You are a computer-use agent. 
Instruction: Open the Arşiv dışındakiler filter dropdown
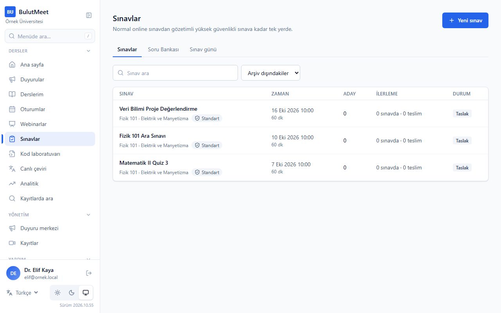[x=270, y=73]
